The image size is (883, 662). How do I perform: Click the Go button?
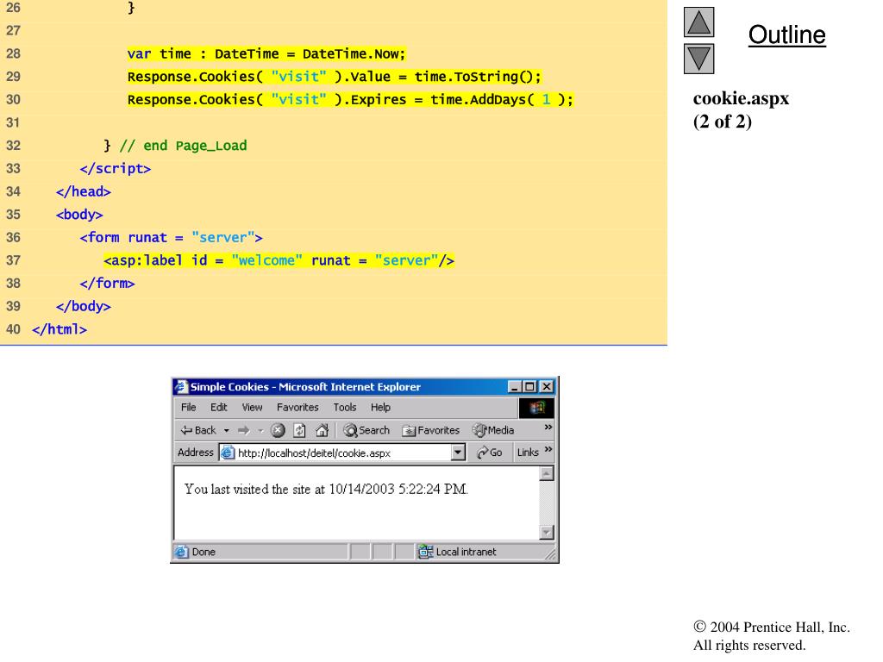(x=490, y=453)
